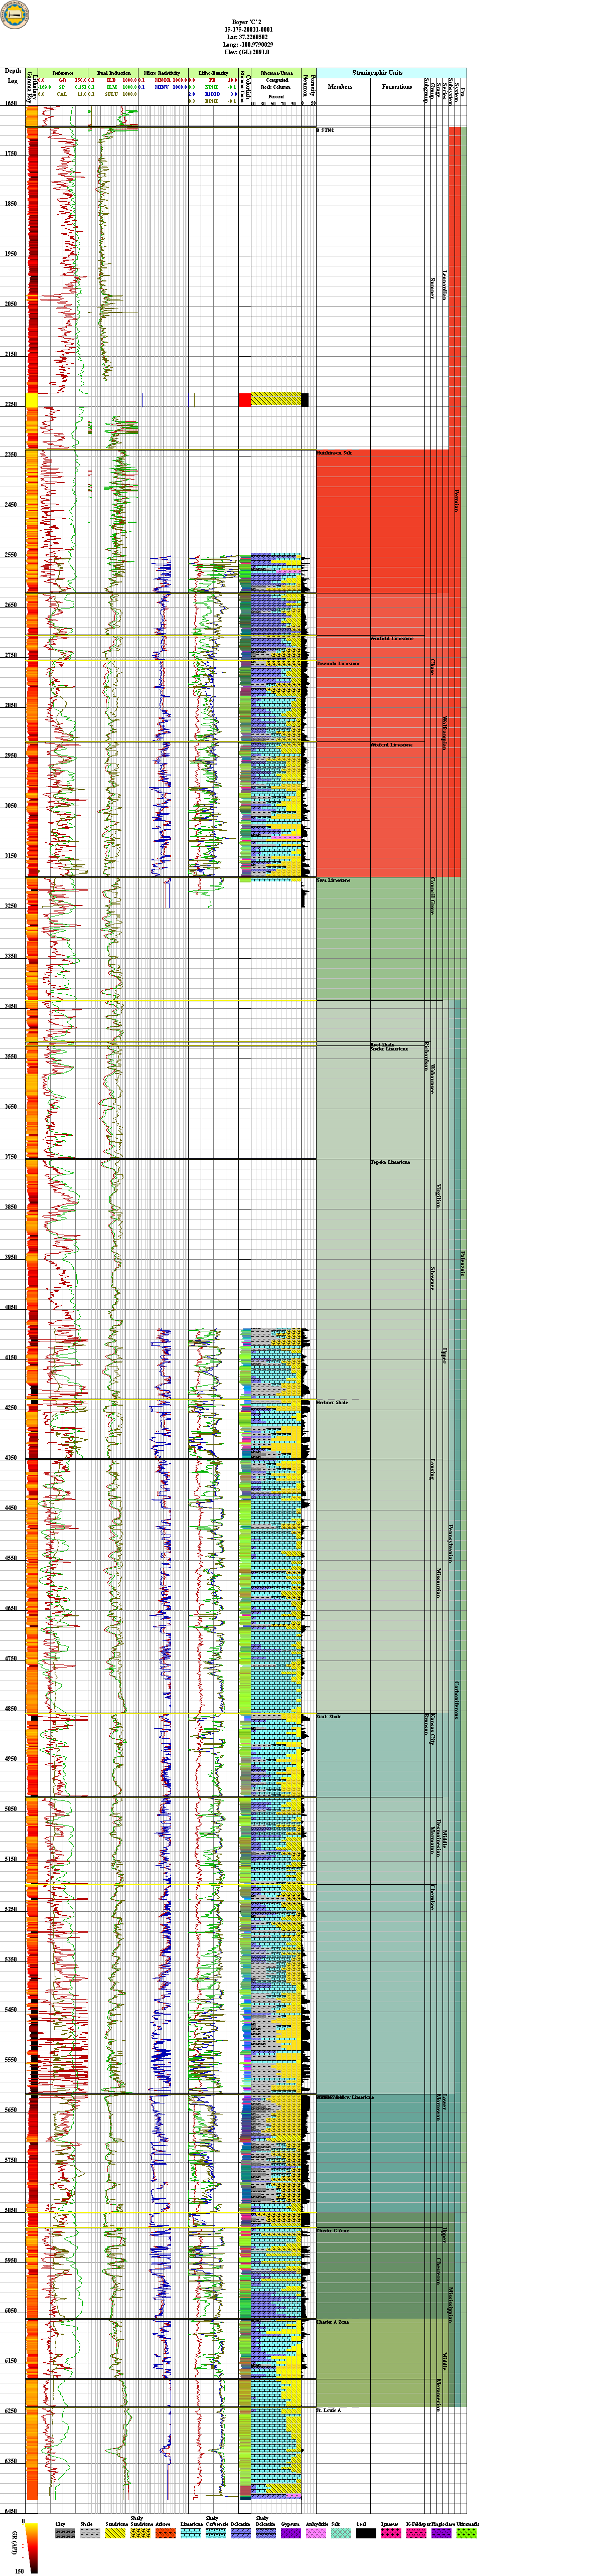Click the vertical Permian system label
592x2576 pixels.
pyautogui.click(x=457, y=500)
